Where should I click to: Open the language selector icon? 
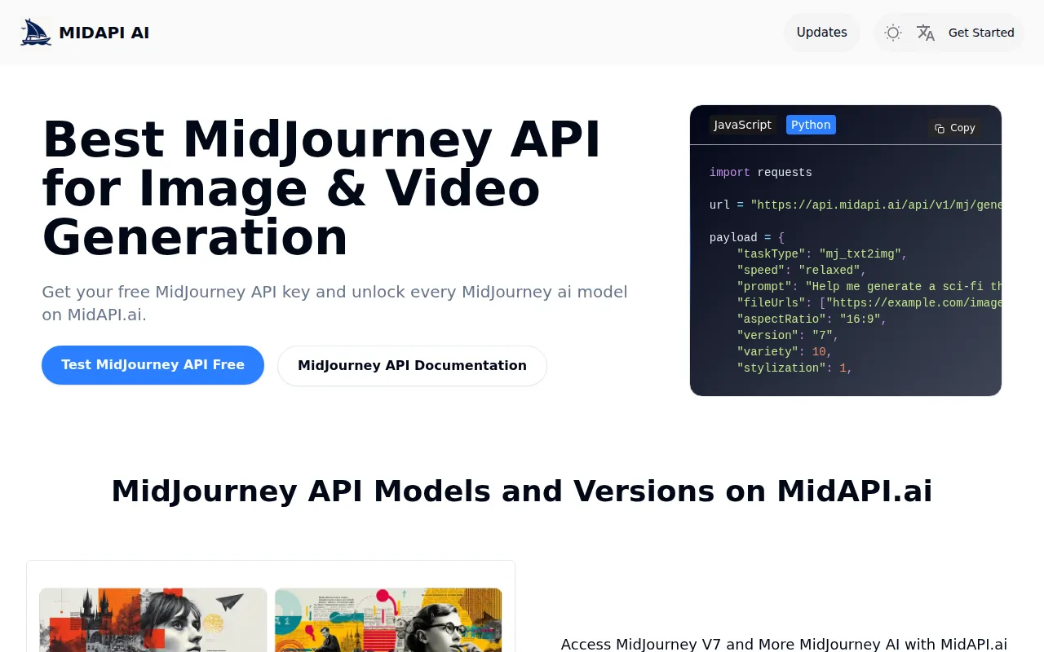tap(926, 33)
